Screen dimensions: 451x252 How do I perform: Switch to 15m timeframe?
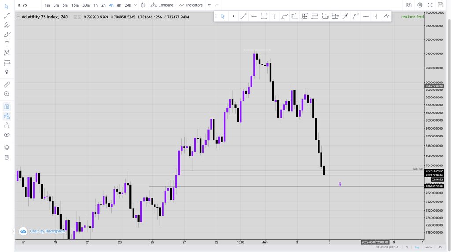(75, 5)
